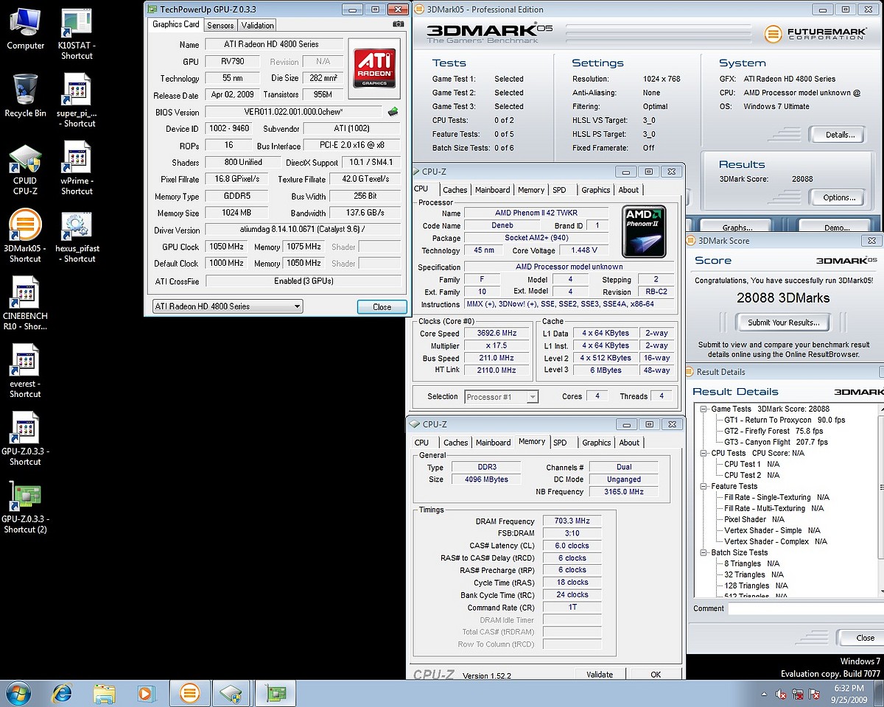Open Mainboard tab in upper CPU-Z window
This screenshot has width=884, height=707.
pyautogui.click(x=493, y=190)
